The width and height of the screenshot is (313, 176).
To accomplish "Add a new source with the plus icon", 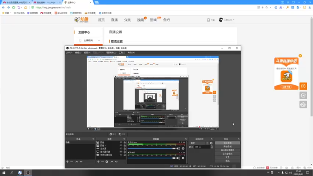I will (x=98, y=162).
